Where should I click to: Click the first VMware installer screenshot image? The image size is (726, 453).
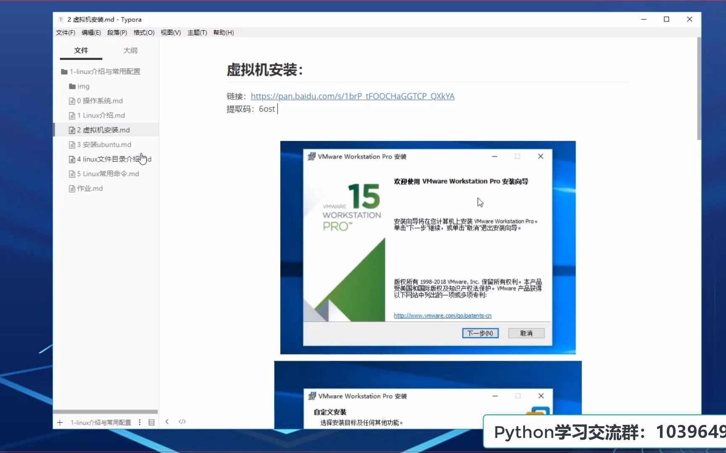pos(428,247)
